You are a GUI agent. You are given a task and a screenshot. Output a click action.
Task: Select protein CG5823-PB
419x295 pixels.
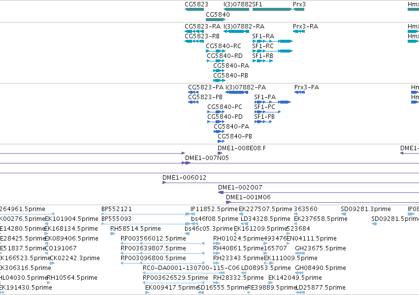[193, 102]
